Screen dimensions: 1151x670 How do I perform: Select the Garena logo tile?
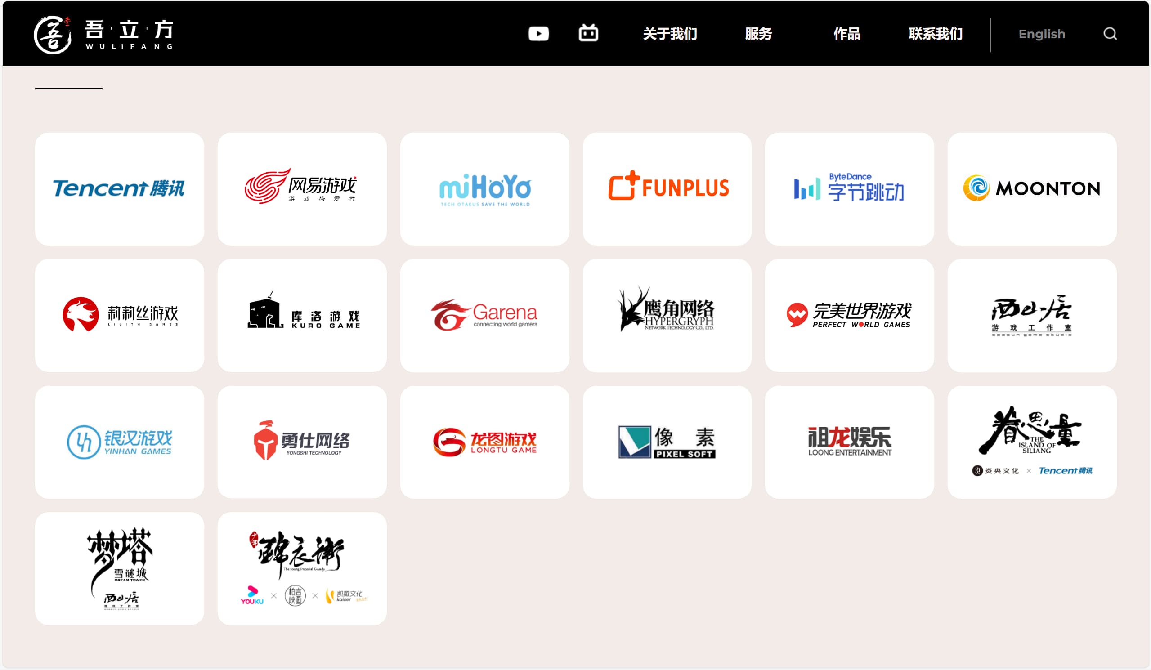484,315
